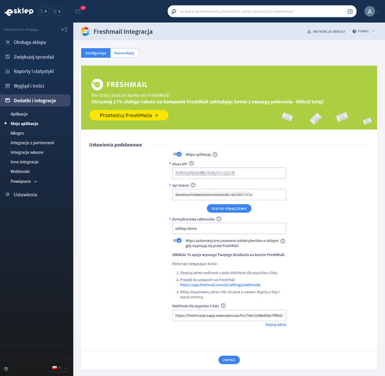
Task: Select Integracje własne item
Action: click(x=27, y=152)
